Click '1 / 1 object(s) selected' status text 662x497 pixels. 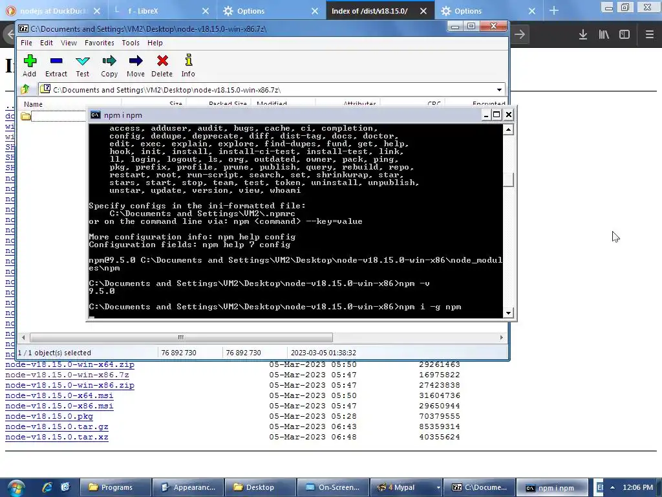(x=54, y=353)
